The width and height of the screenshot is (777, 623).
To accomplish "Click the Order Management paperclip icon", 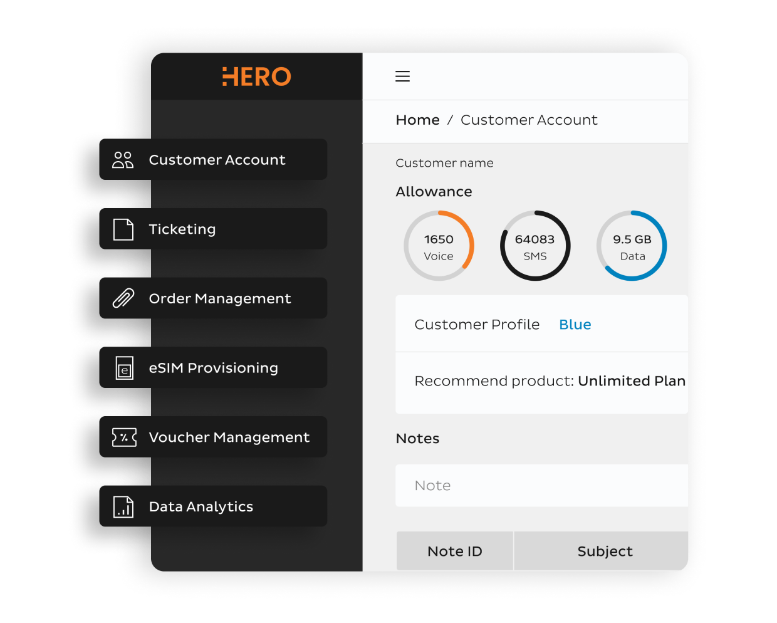I will coord(123,298).
